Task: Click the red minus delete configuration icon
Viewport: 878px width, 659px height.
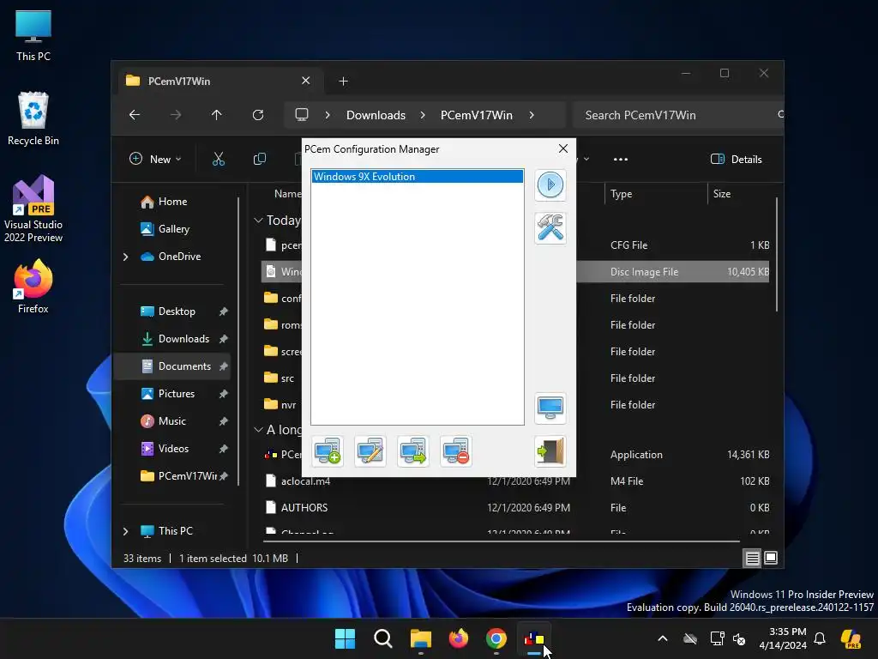Action: point(456,451)
